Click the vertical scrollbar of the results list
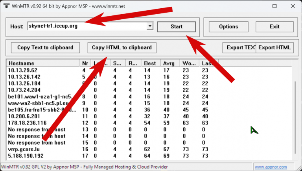Viewport: 302px width, 171px height. click(x=295, y=118)
